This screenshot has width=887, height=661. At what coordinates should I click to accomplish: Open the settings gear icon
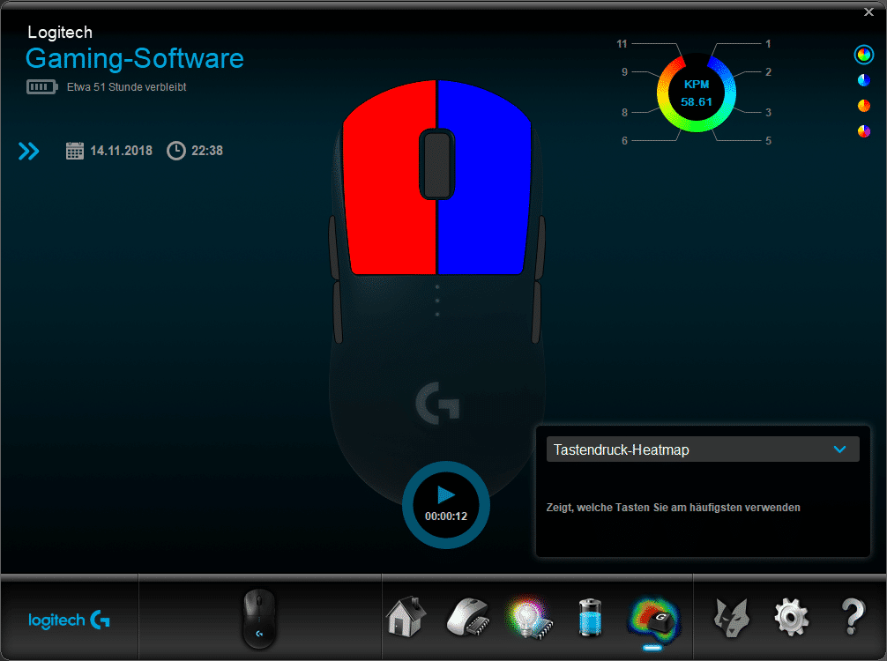click(x=791, y=617)
